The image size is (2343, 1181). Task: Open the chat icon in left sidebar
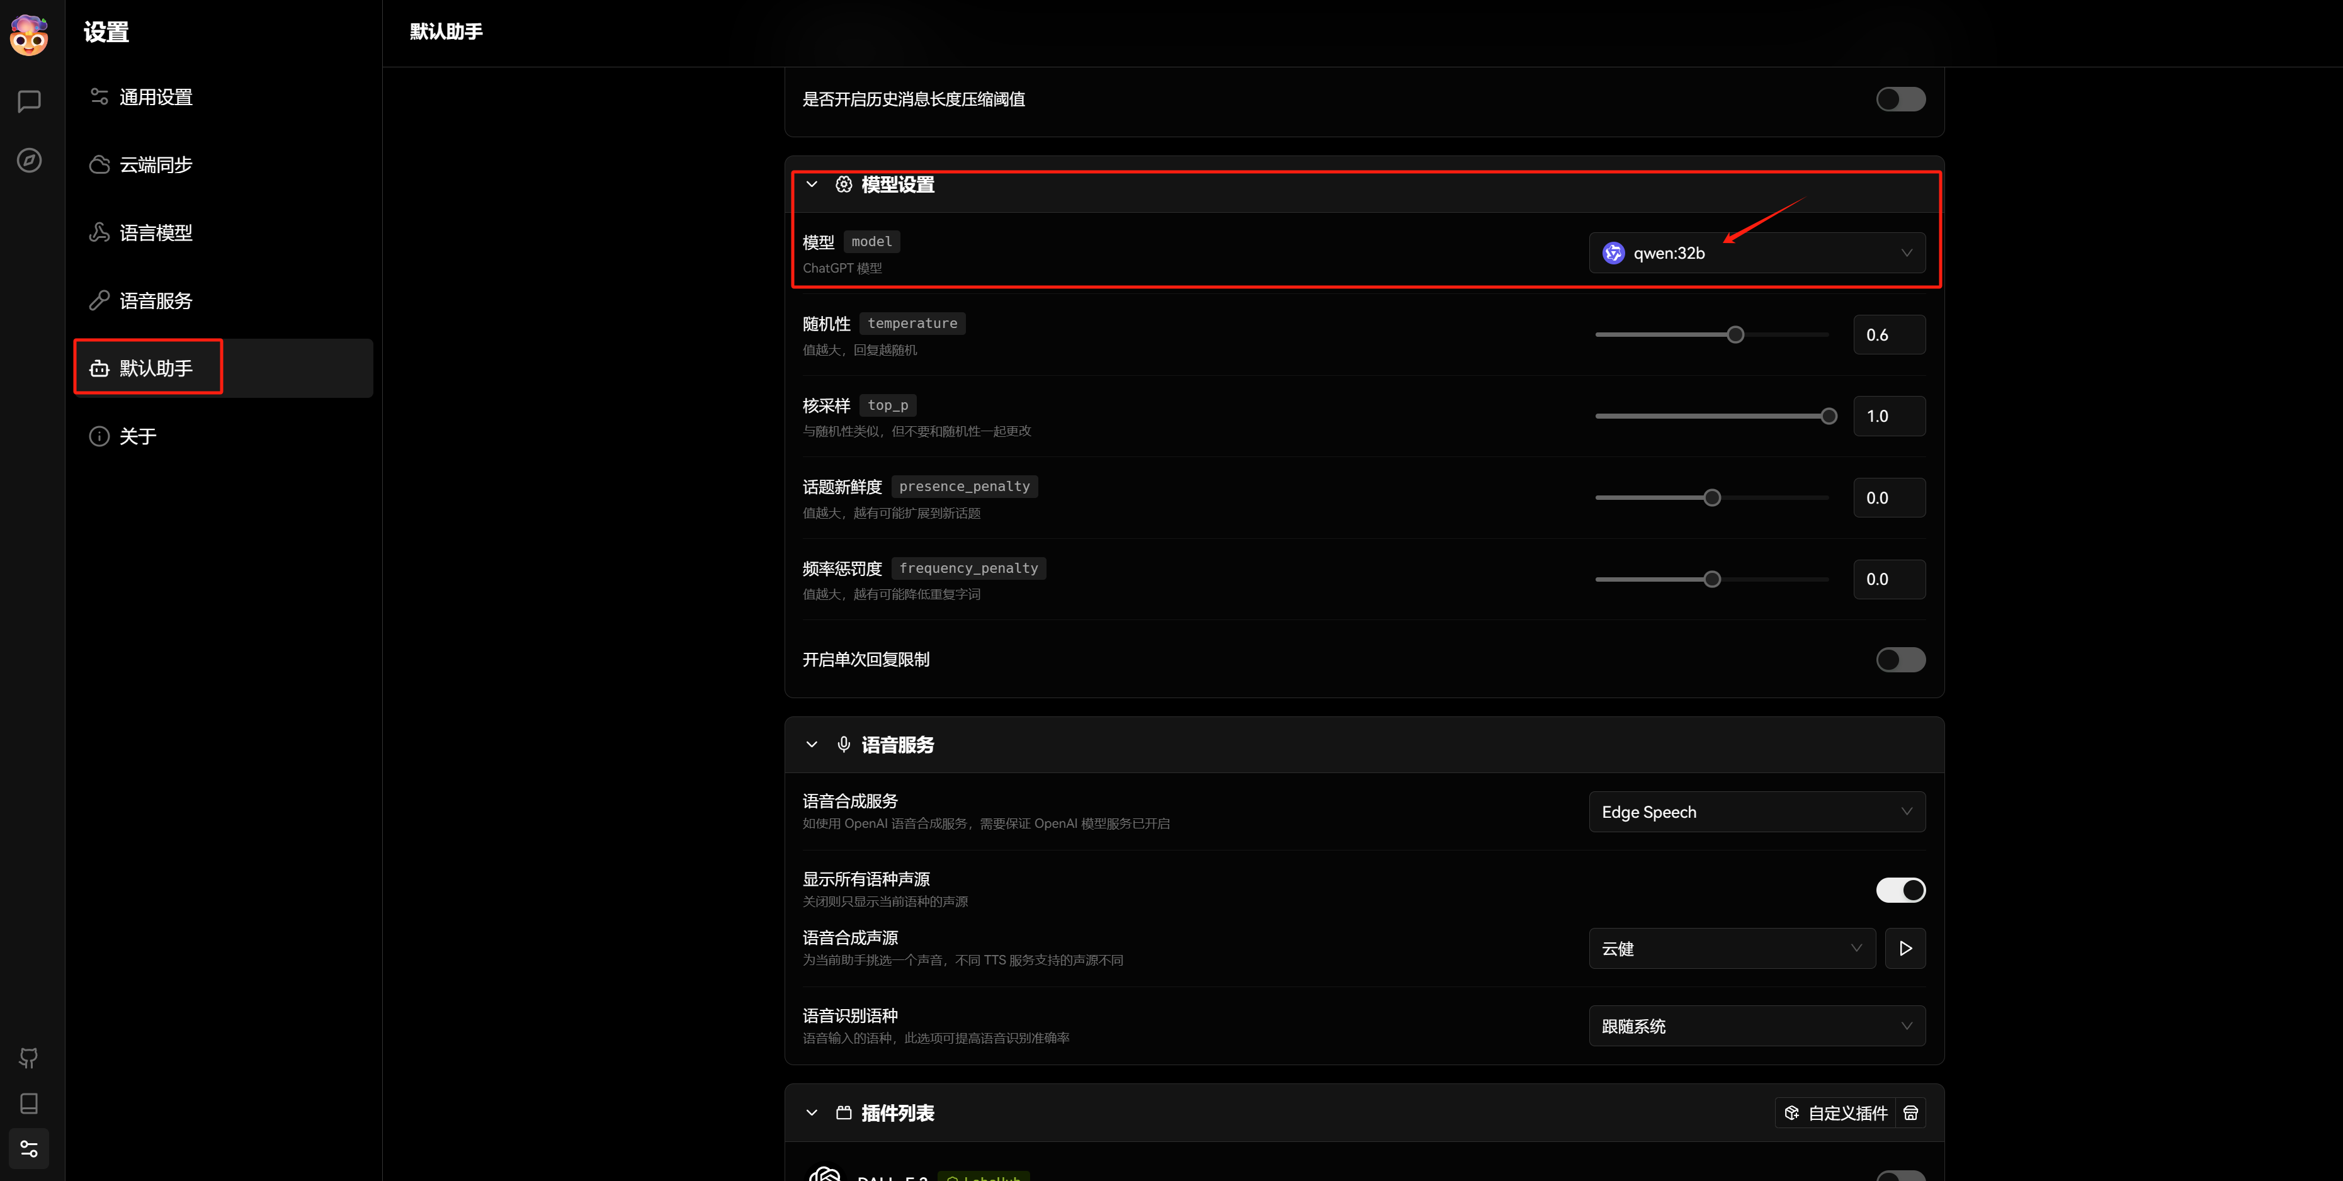[29, 101]
